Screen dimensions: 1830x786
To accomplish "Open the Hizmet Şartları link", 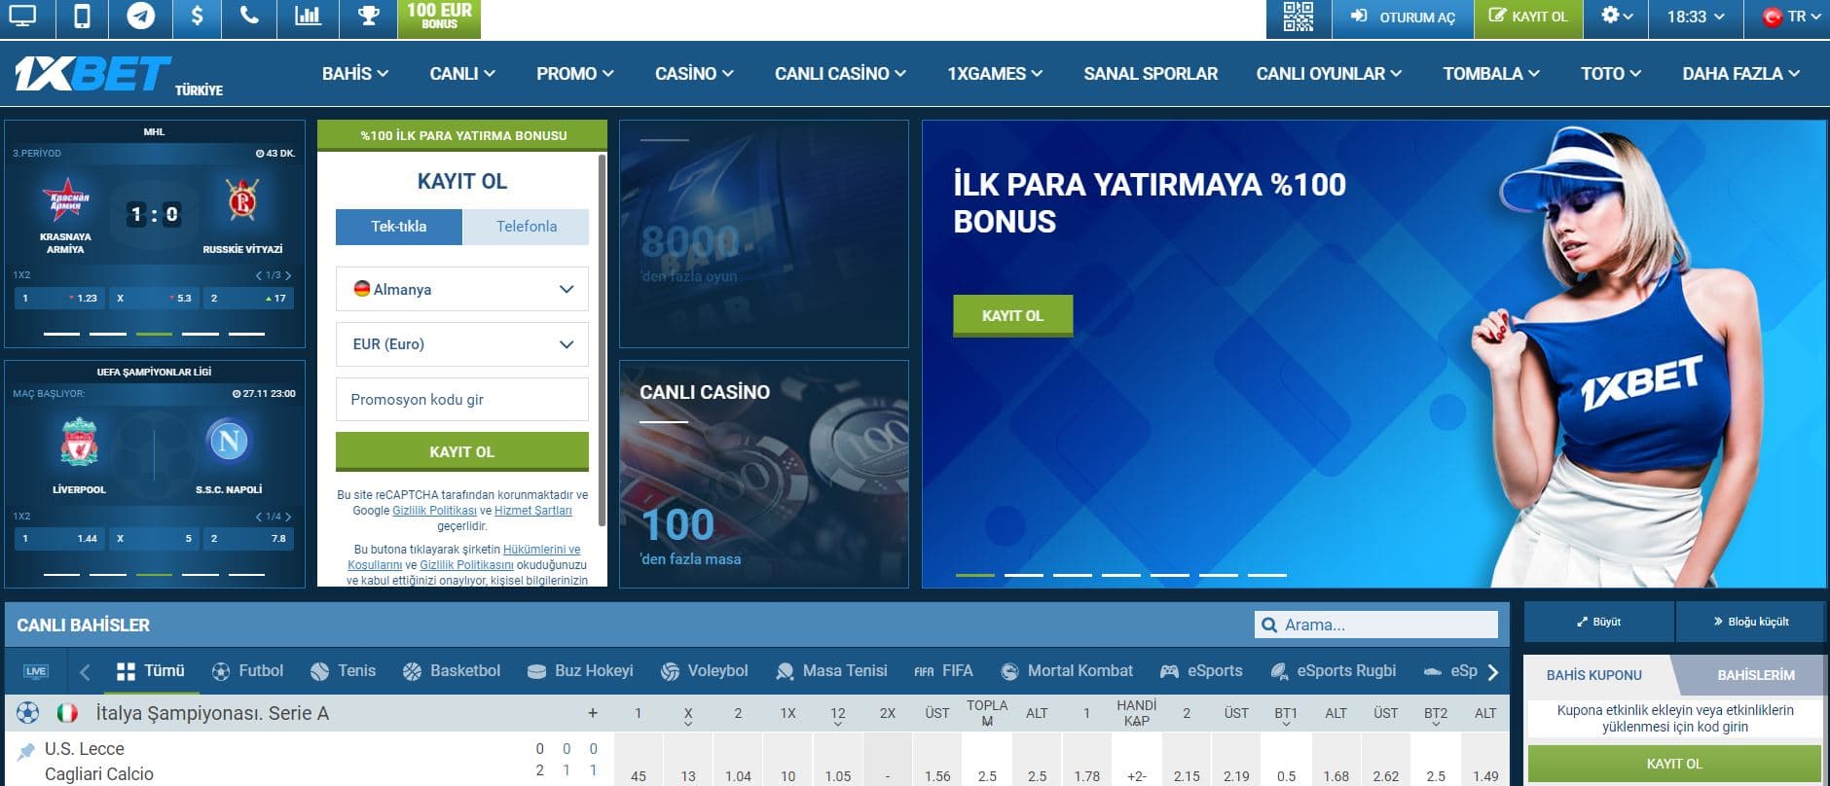I will [533, 511].
